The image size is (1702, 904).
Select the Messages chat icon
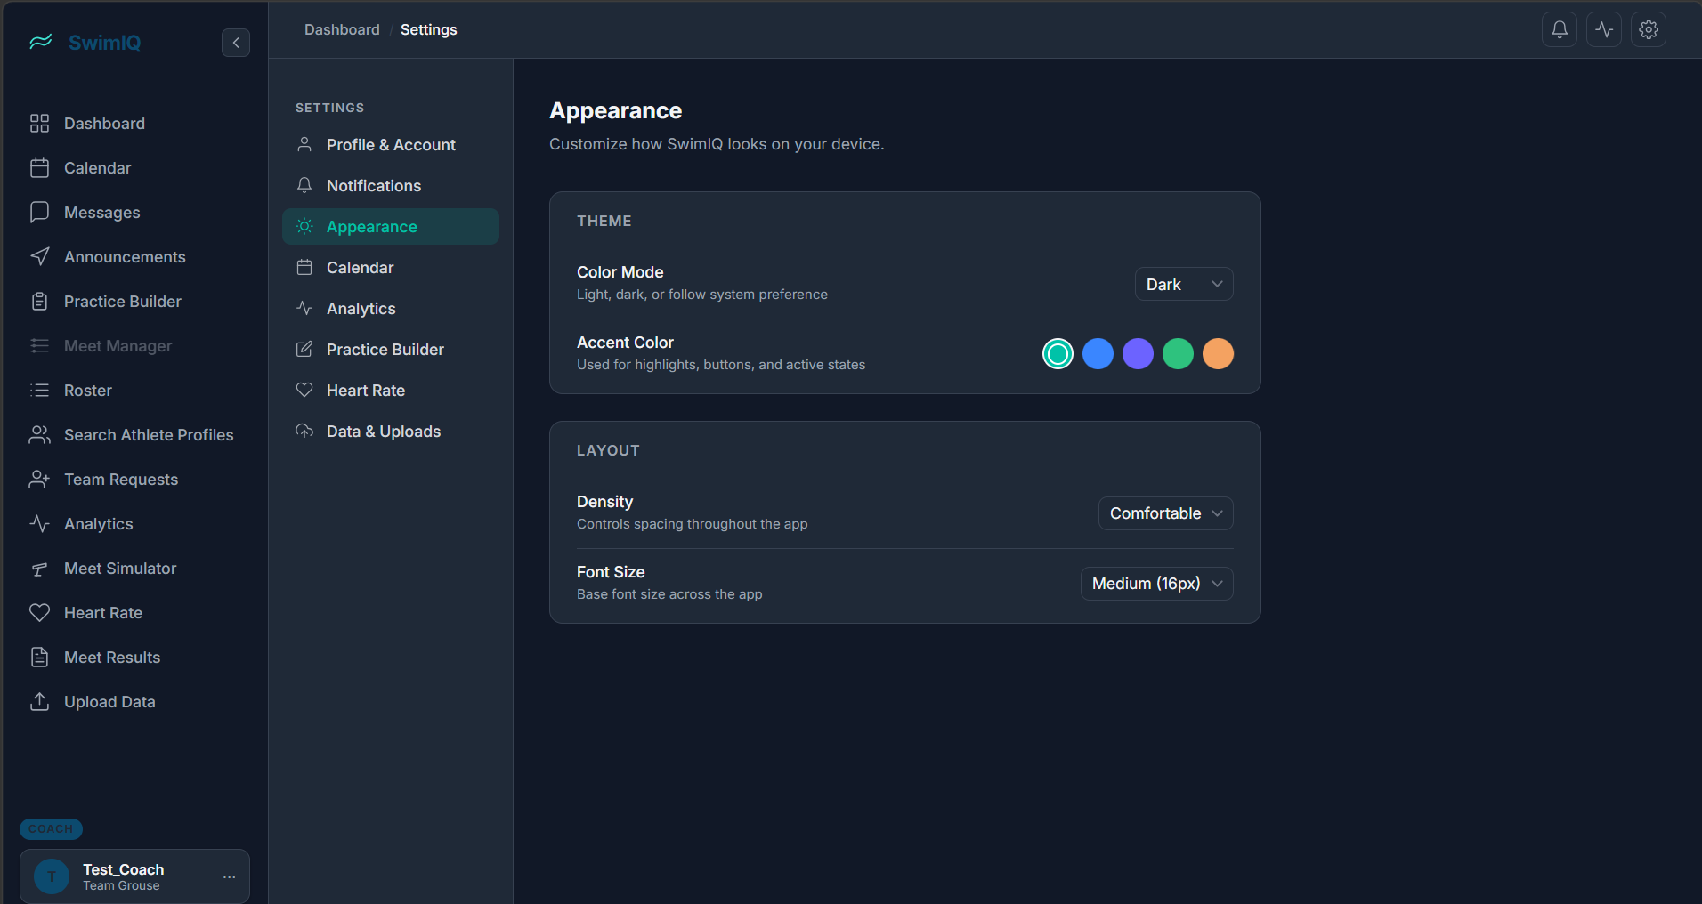pyautogui.click(x=40, y=212)
